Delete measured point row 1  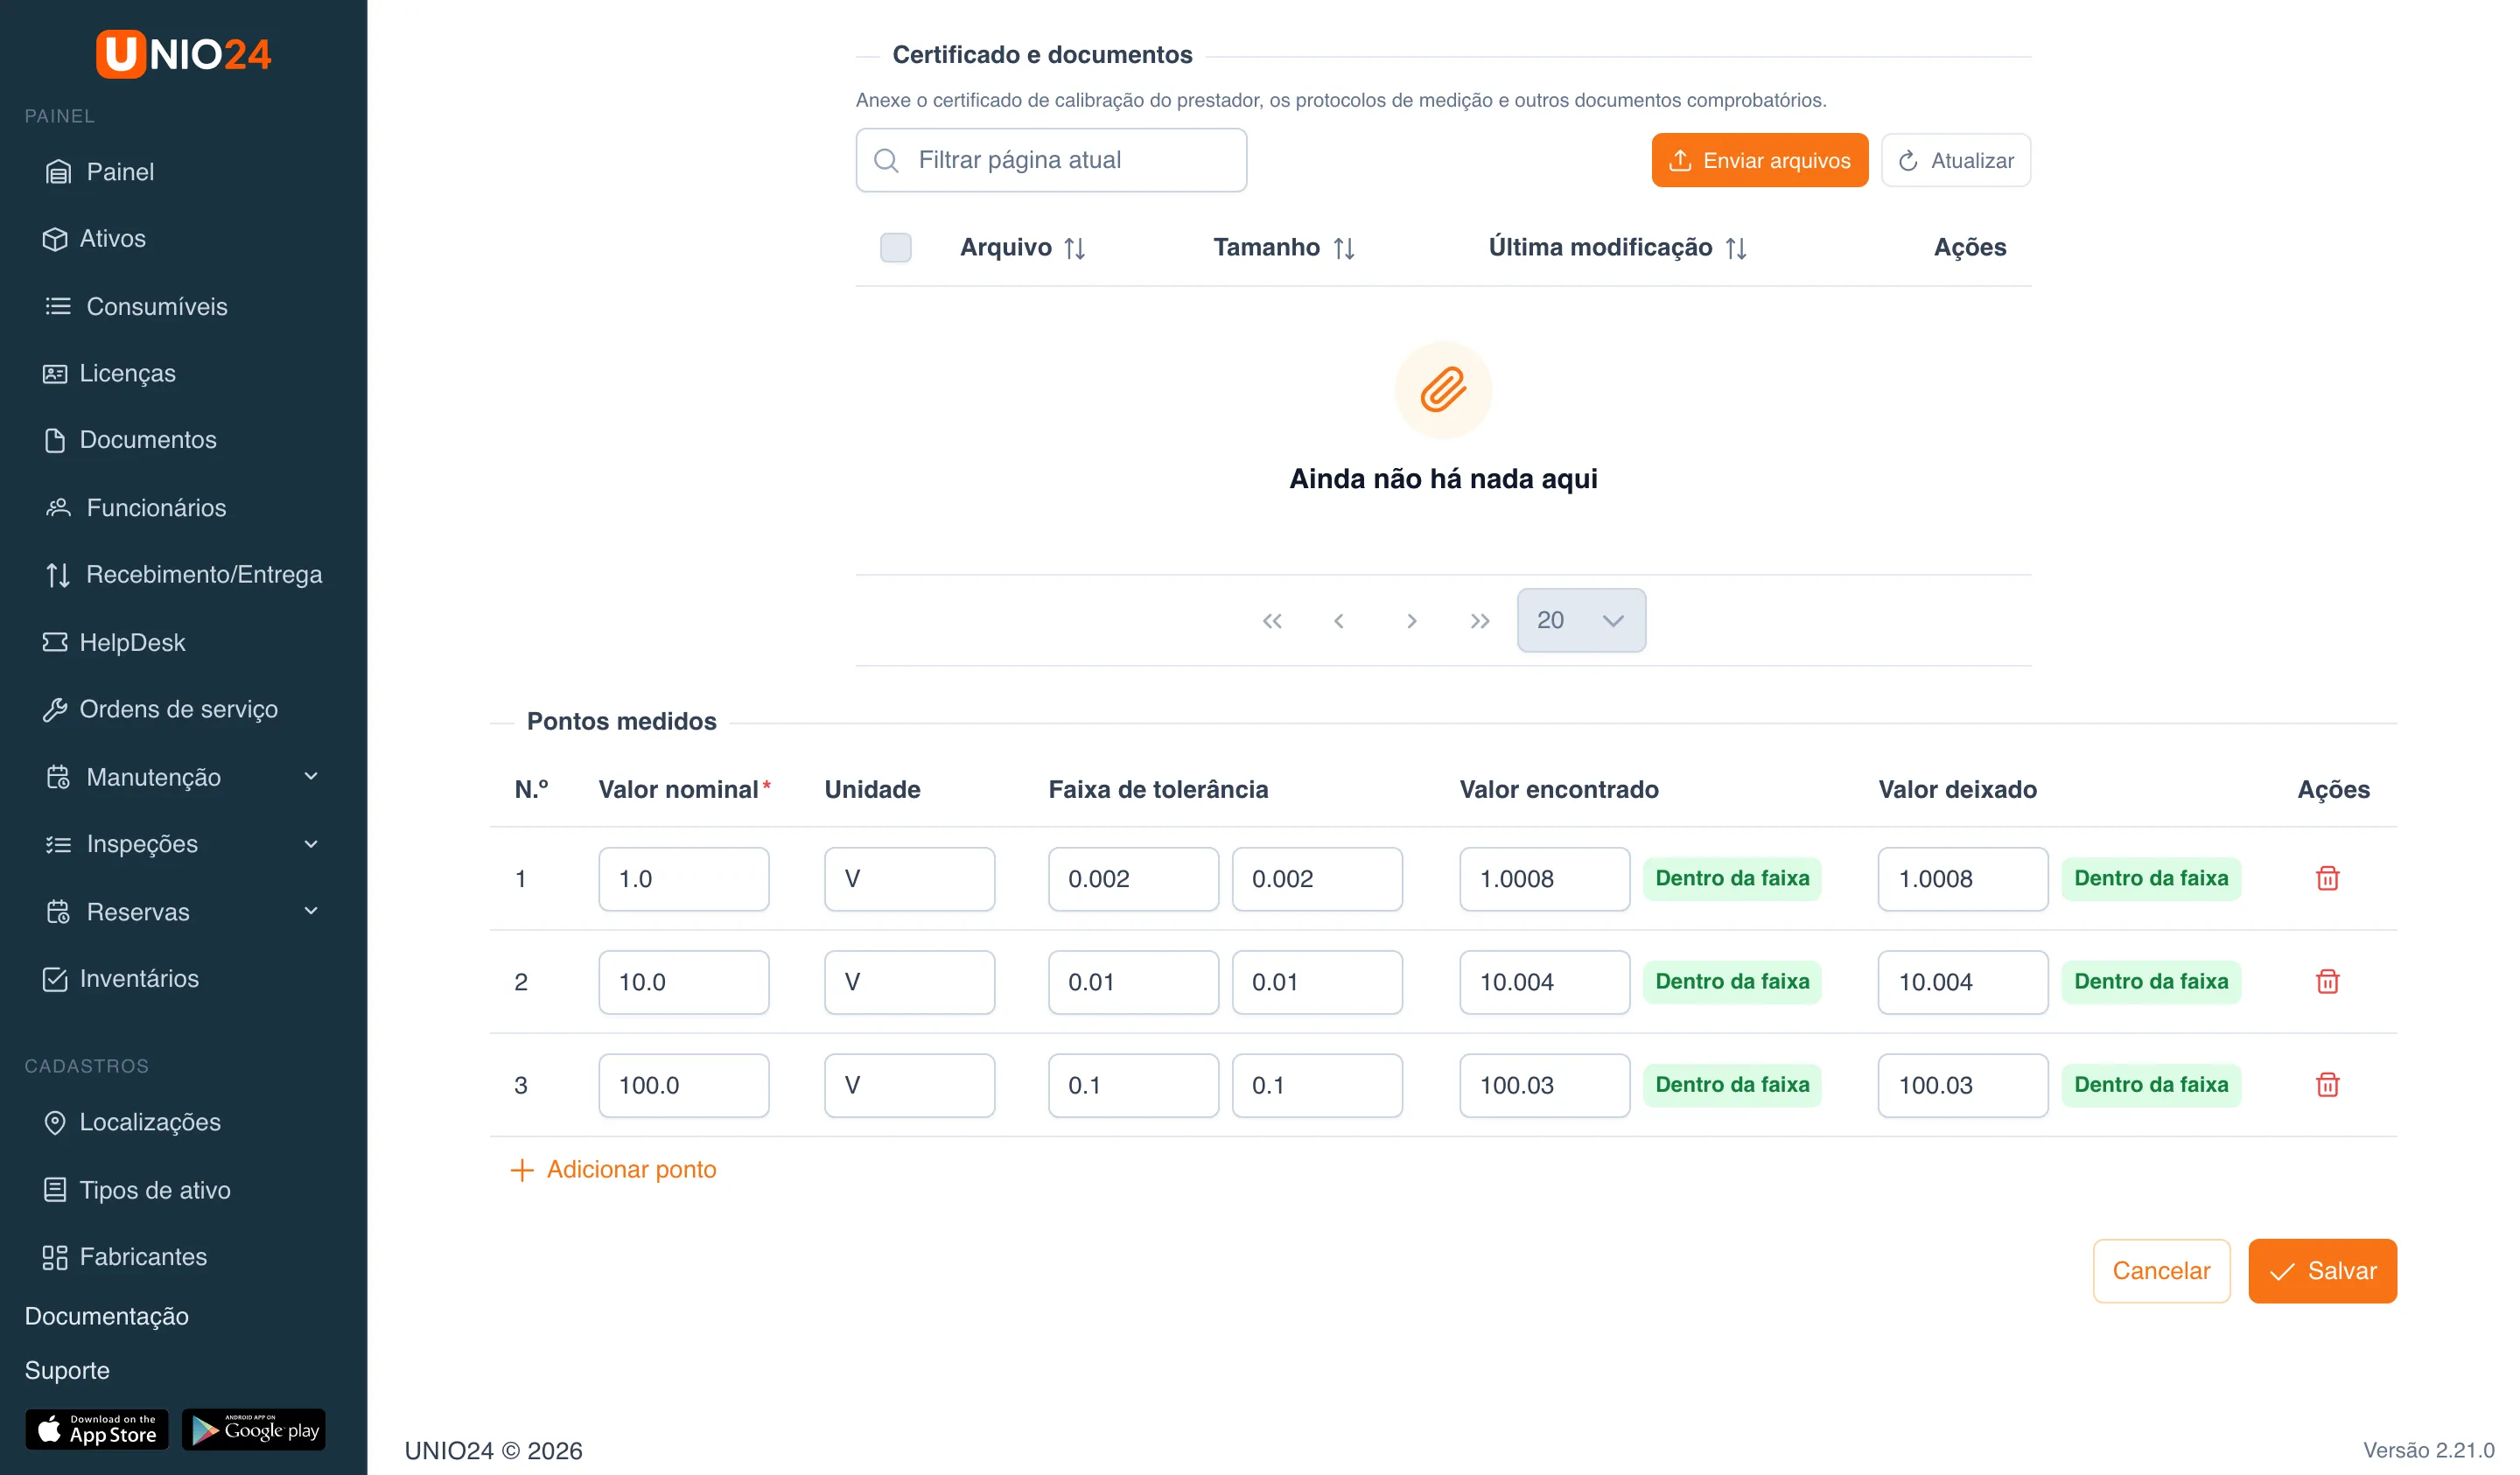[x=2327, y=878]
